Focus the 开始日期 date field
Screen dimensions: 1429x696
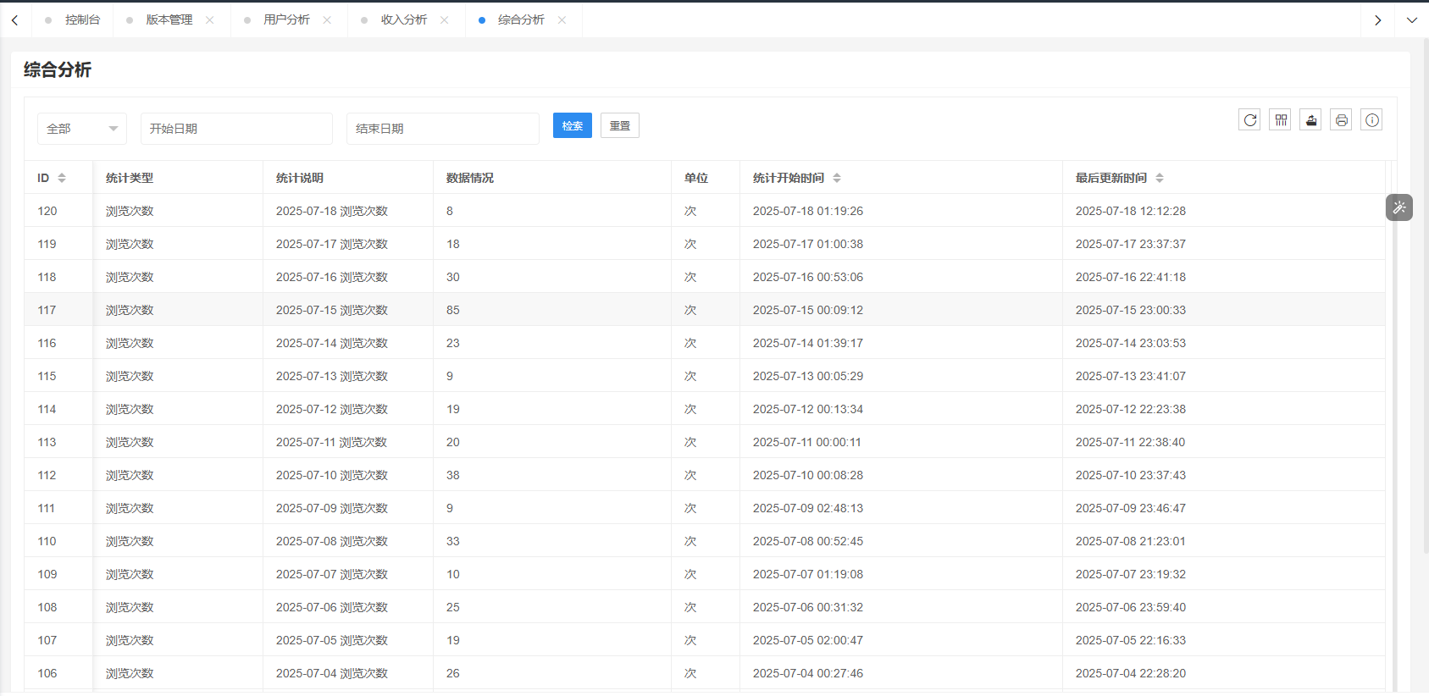236,129
